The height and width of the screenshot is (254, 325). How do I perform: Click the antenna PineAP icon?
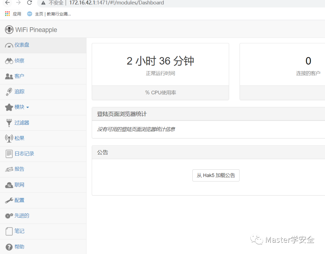tap(9, 138)
